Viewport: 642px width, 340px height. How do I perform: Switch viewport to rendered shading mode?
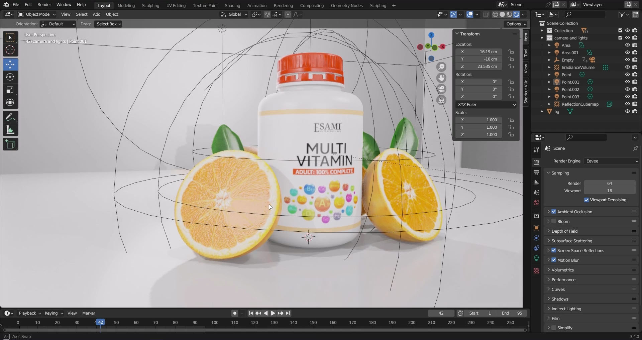[x=517, y=14]
